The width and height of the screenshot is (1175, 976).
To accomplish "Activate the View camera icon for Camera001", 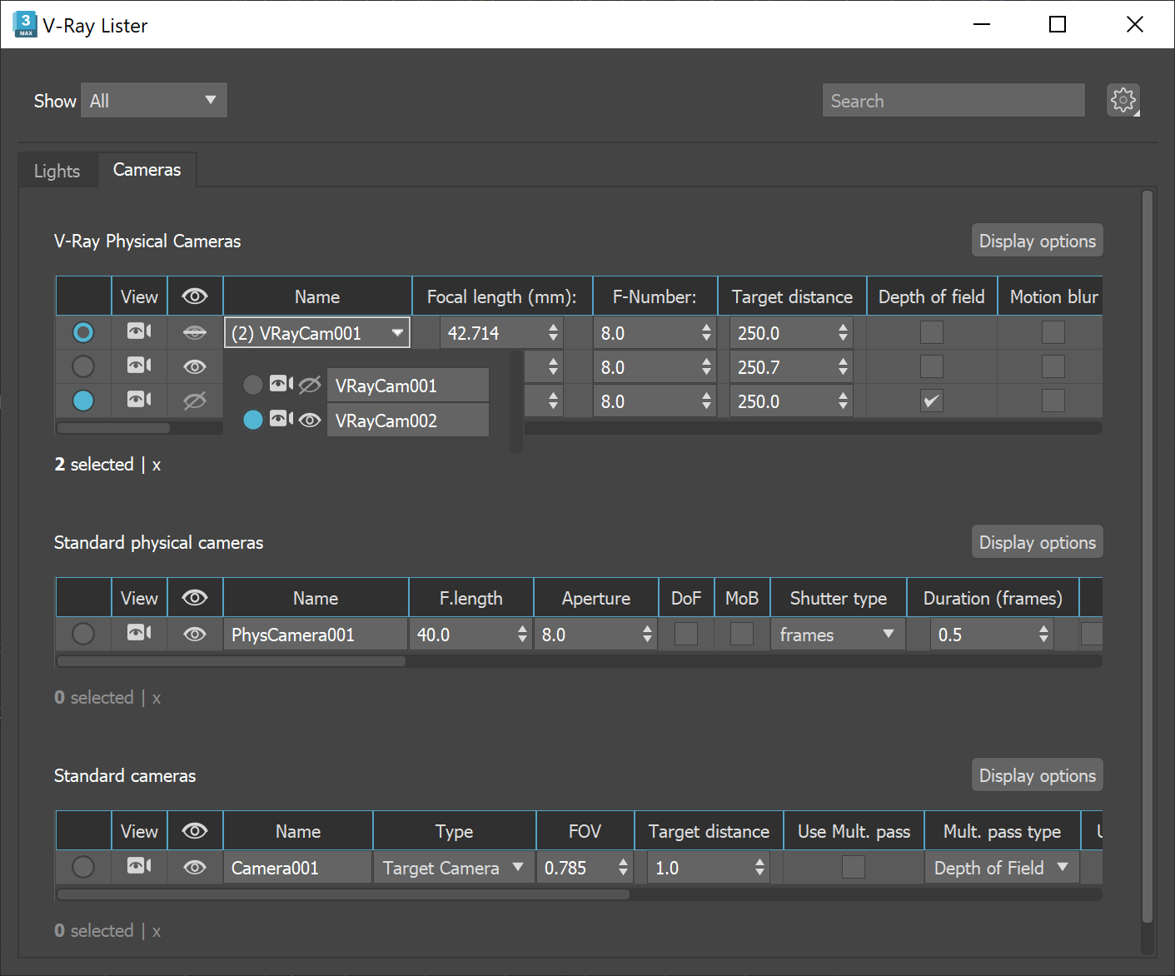I will tap(138, 867).
